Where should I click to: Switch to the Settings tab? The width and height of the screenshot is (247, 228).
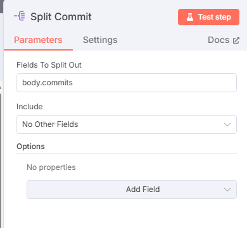(100, 40)
